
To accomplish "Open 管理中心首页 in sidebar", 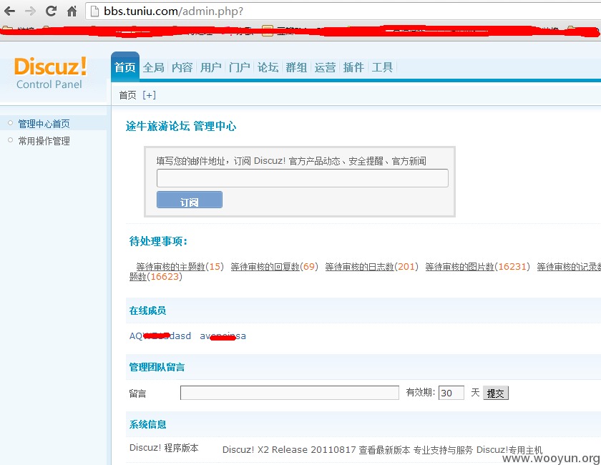I will pyautogui.click(x=44, y=124).
